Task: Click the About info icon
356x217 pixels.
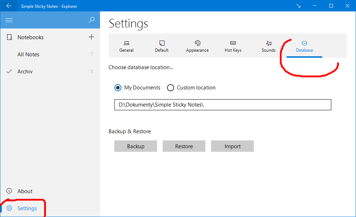Action: [10, 191]
